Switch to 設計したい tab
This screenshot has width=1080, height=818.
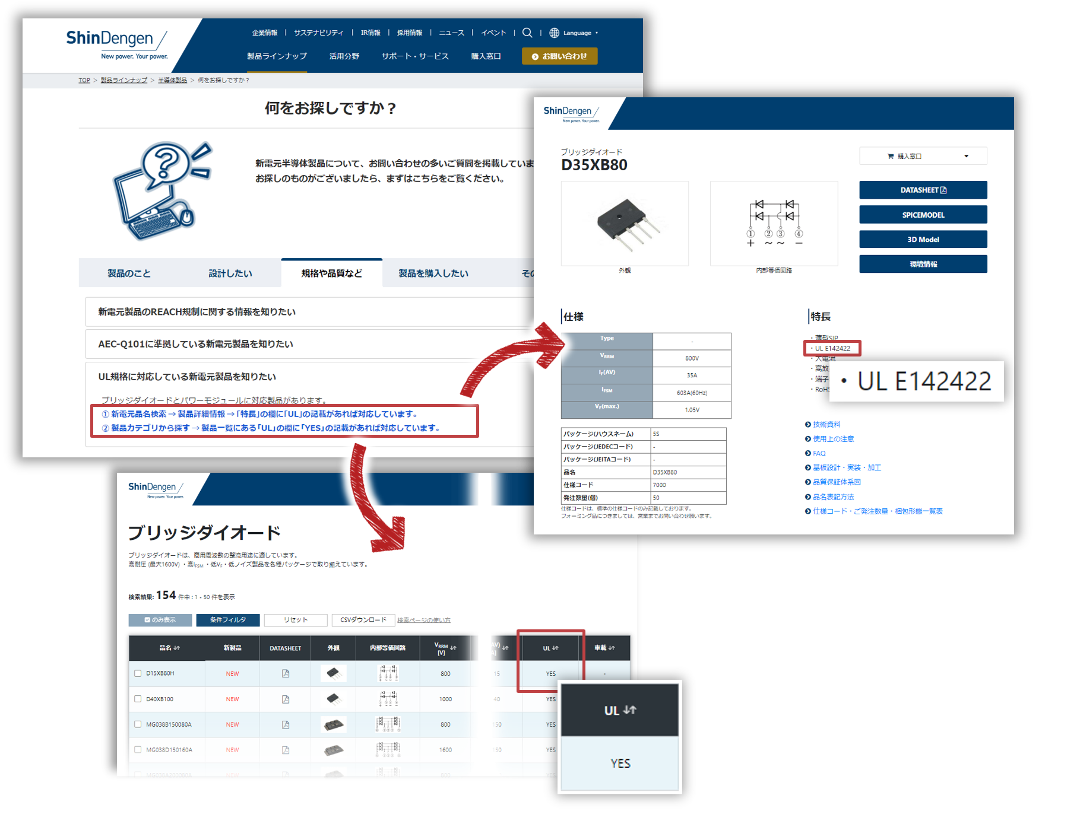point(230,273)
